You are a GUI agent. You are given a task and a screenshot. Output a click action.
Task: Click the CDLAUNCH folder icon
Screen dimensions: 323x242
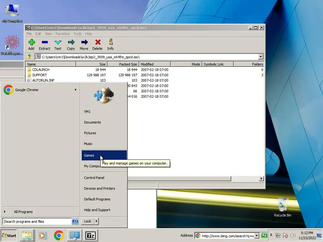tap(29, 70)
